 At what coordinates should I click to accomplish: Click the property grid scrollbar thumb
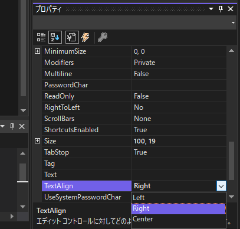pos(232,161)
